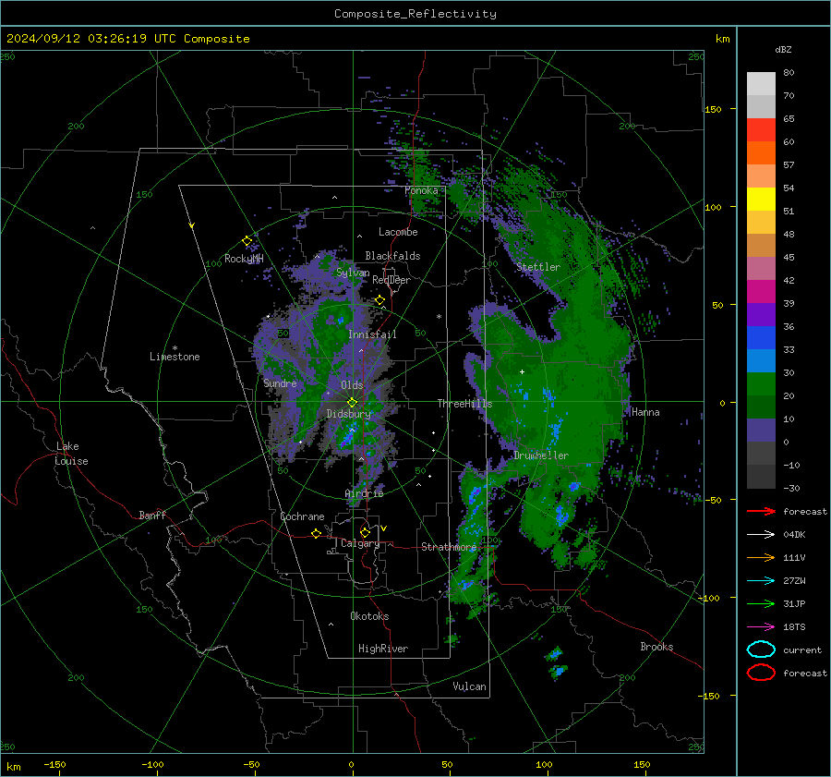Click the red forecast arrow in legend

(761, 511)
